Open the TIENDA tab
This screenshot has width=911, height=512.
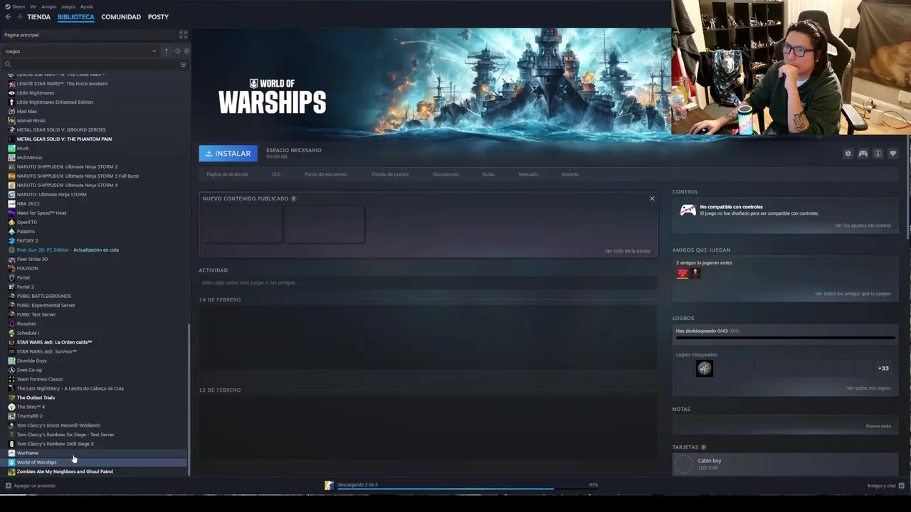pos(39,16)
